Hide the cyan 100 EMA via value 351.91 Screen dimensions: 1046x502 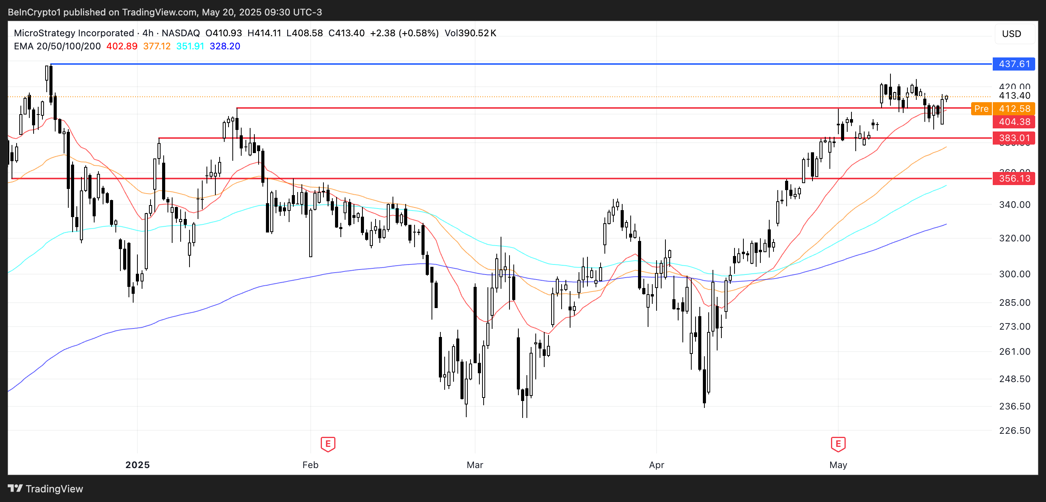[x=190, y=46]
